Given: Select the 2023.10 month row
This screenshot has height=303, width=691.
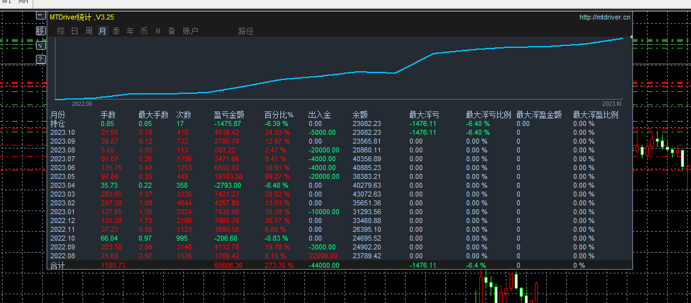Looking at the screenshot, I should pyautogui.click(x=340, y=132).
